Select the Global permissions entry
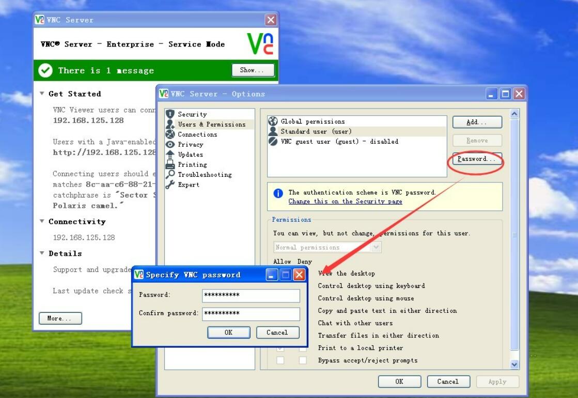This screenshot has height=398, width=578. click(312, 121)
